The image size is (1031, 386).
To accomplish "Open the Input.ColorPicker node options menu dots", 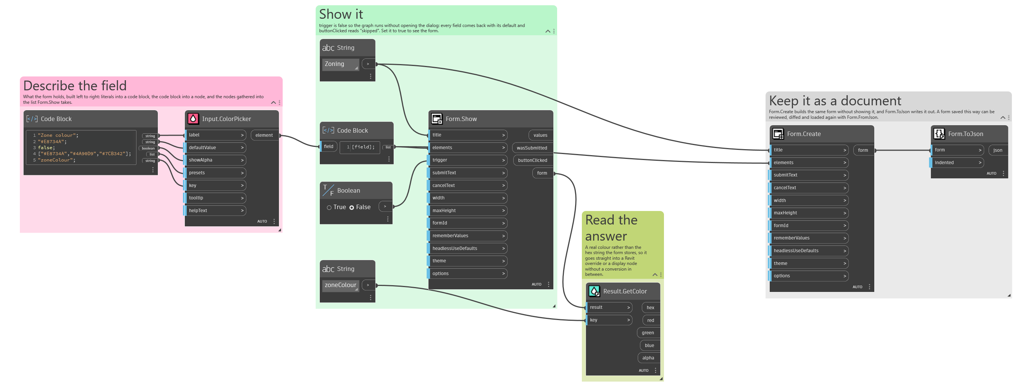I will click(x=274, y=221).
